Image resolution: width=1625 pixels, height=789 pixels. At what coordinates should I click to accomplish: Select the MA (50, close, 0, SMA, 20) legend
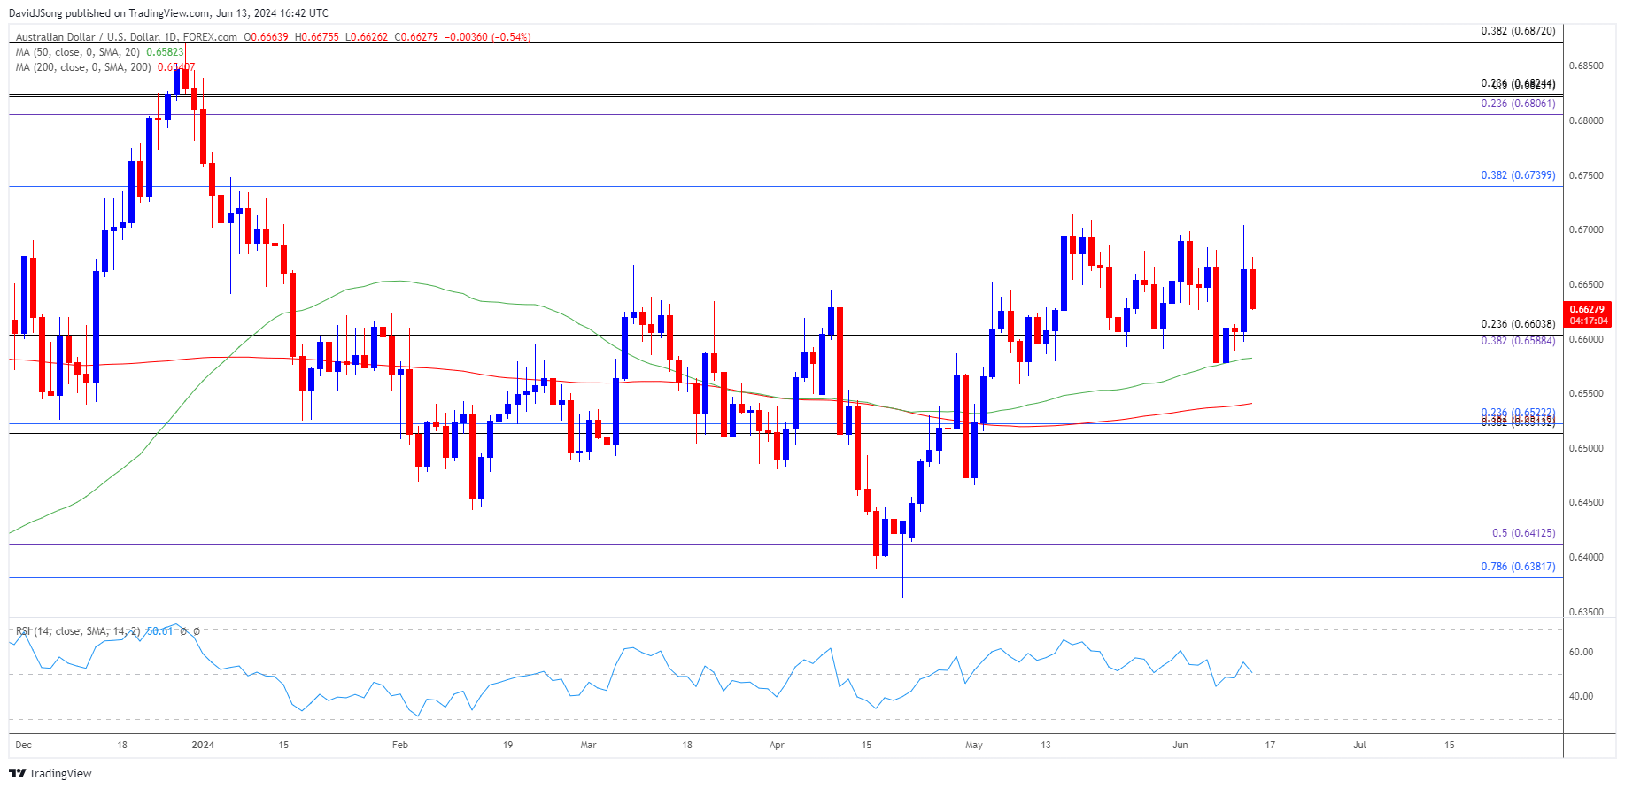tap(78, 52)
